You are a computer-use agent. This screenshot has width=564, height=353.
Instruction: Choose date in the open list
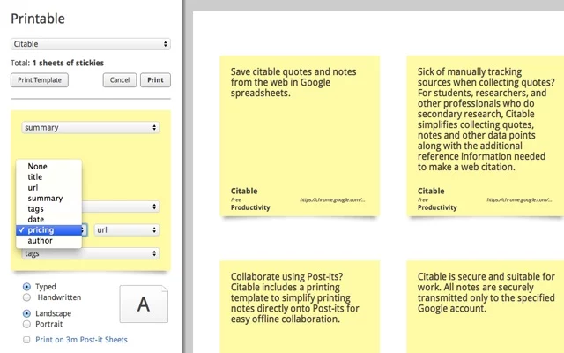pos(49,220)
